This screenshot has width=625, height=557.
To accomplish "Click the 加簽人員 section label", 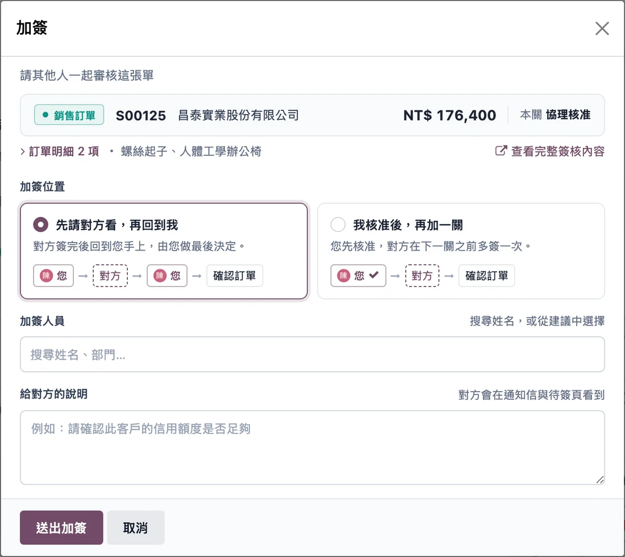I will (x=42, y=321).
